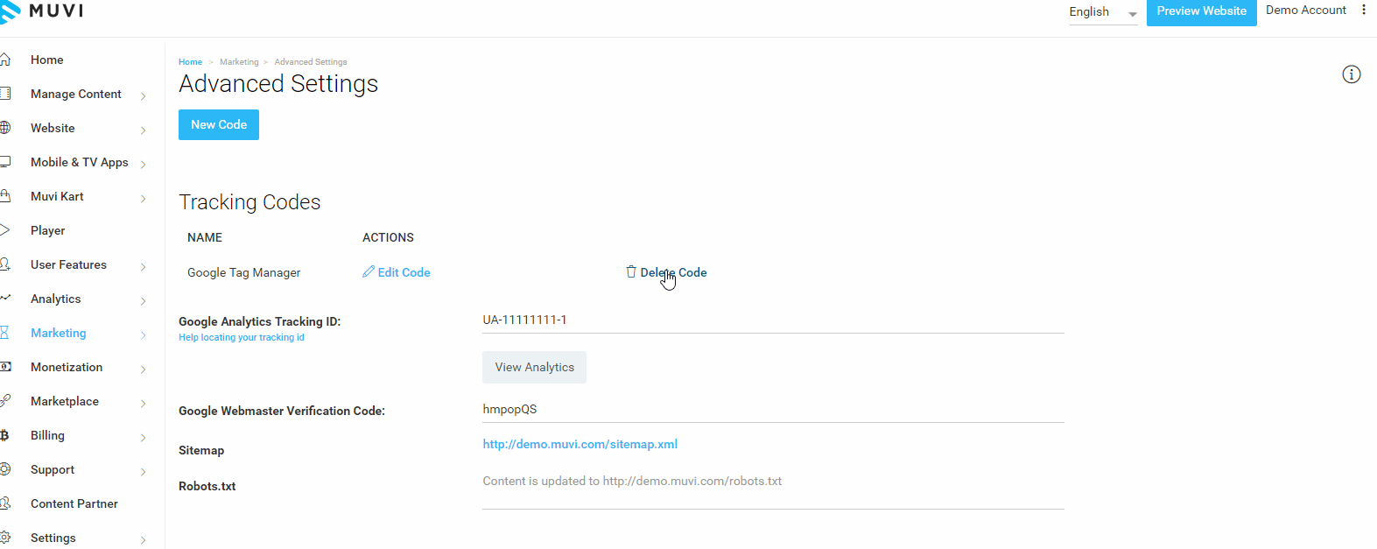The image size is (1377, 549).
Task: Open the English language dropdown
Action: point(1103,12)
